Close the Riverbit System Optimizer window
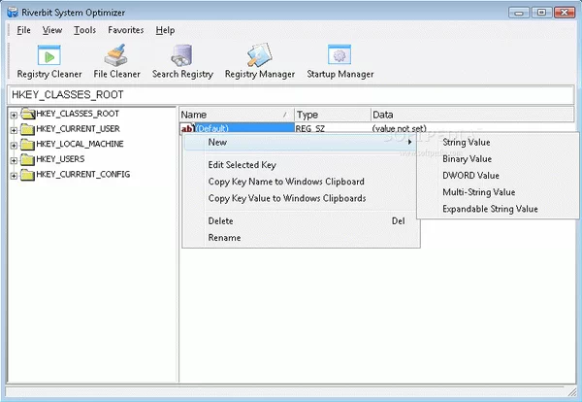 [x=565, y=13]
